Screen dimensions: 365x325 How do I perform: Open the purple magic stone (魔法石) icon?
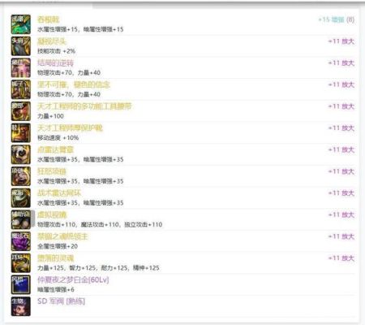point(21,241)
